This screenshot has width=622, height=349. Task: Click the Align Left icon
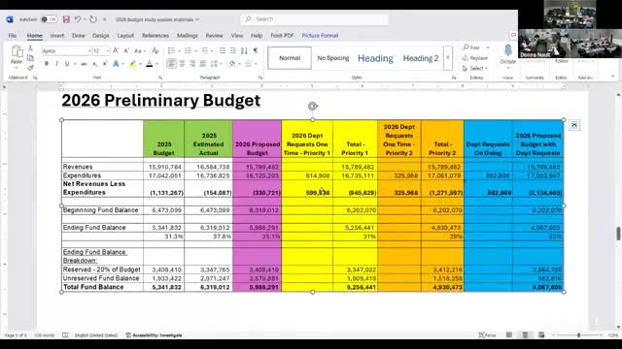click(171, 64)
